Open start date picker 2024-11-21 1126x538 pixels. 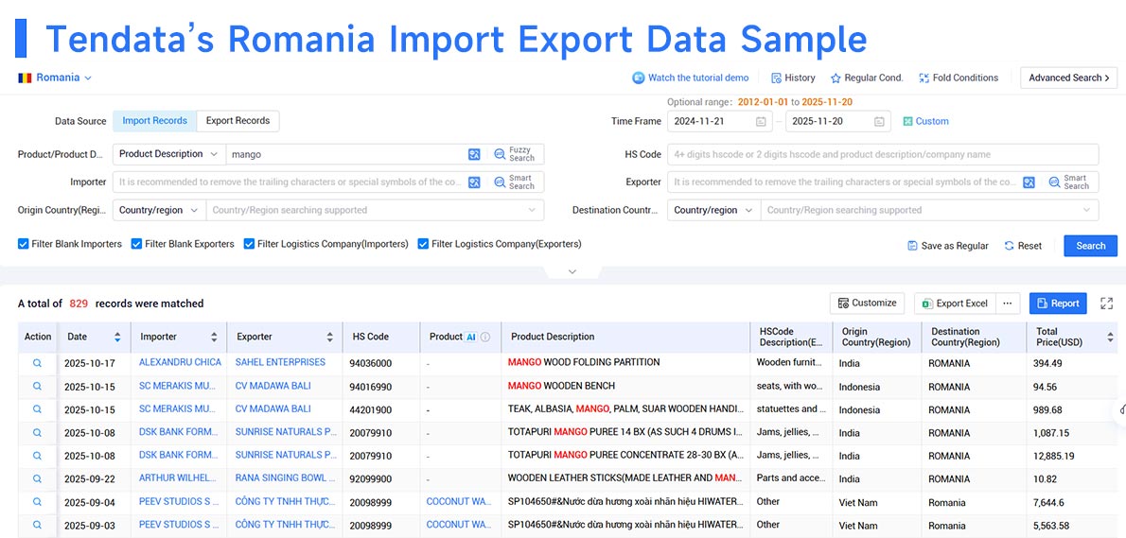(x=720, y=121)
